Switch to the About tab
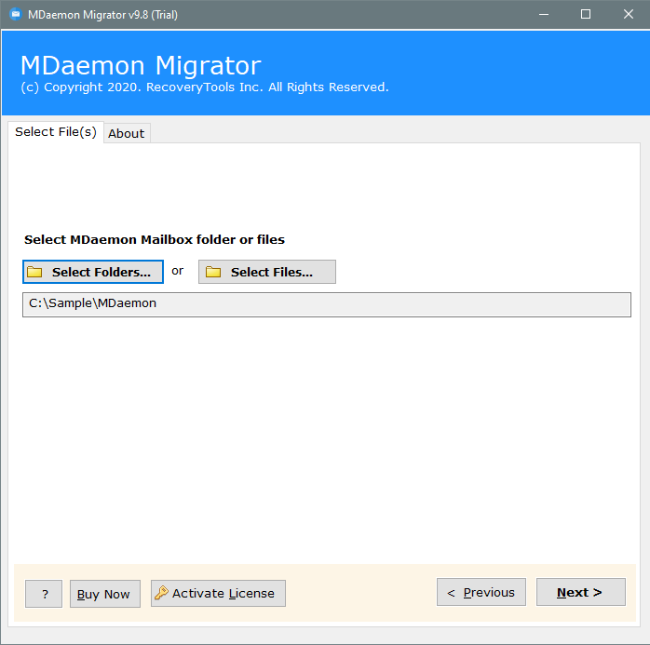The image size is (650, 645). pos(127,133)
